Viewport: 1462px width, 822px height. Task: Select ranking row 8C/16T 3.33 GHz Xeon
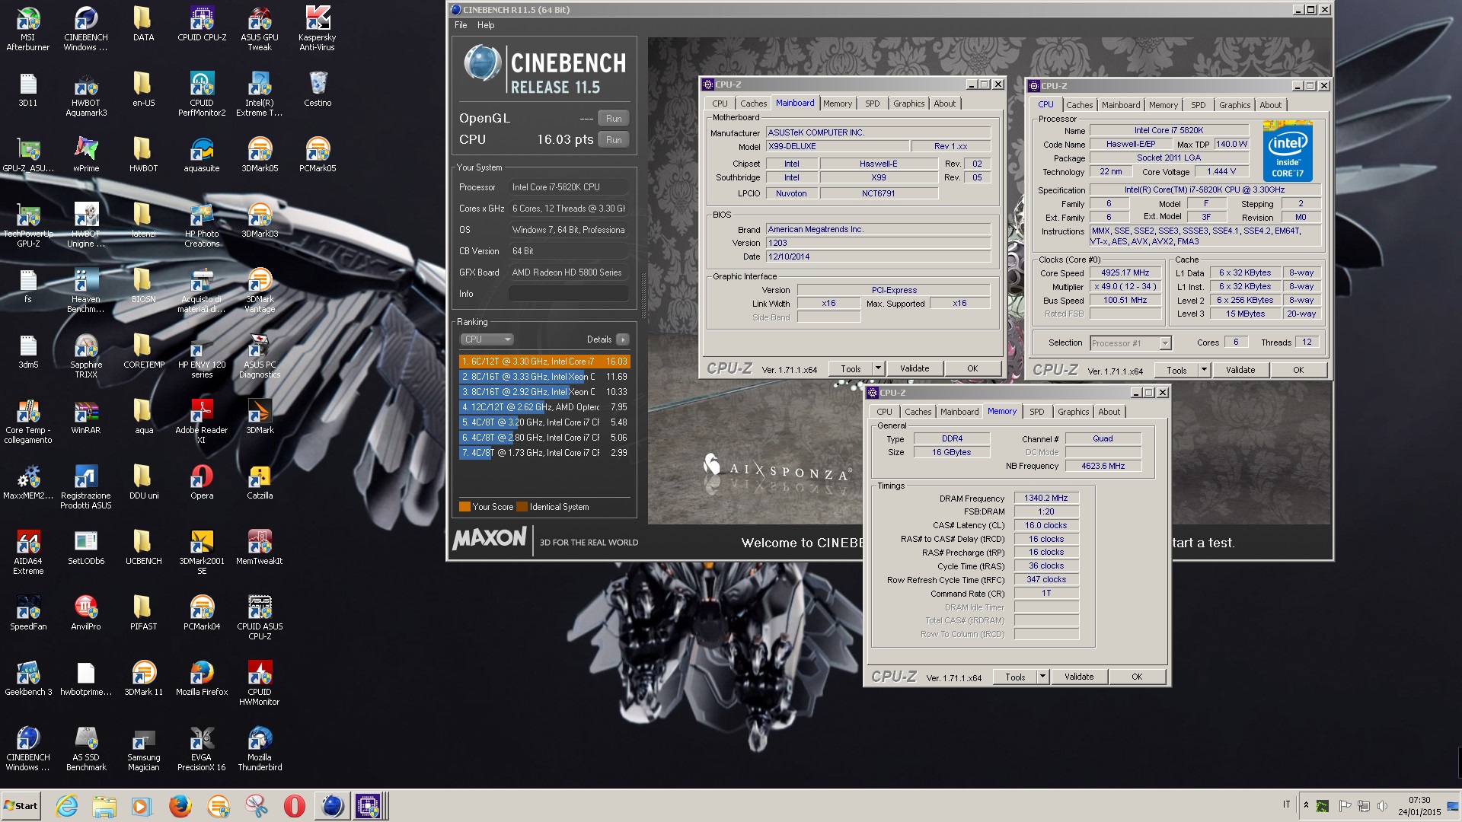point(544,377)
